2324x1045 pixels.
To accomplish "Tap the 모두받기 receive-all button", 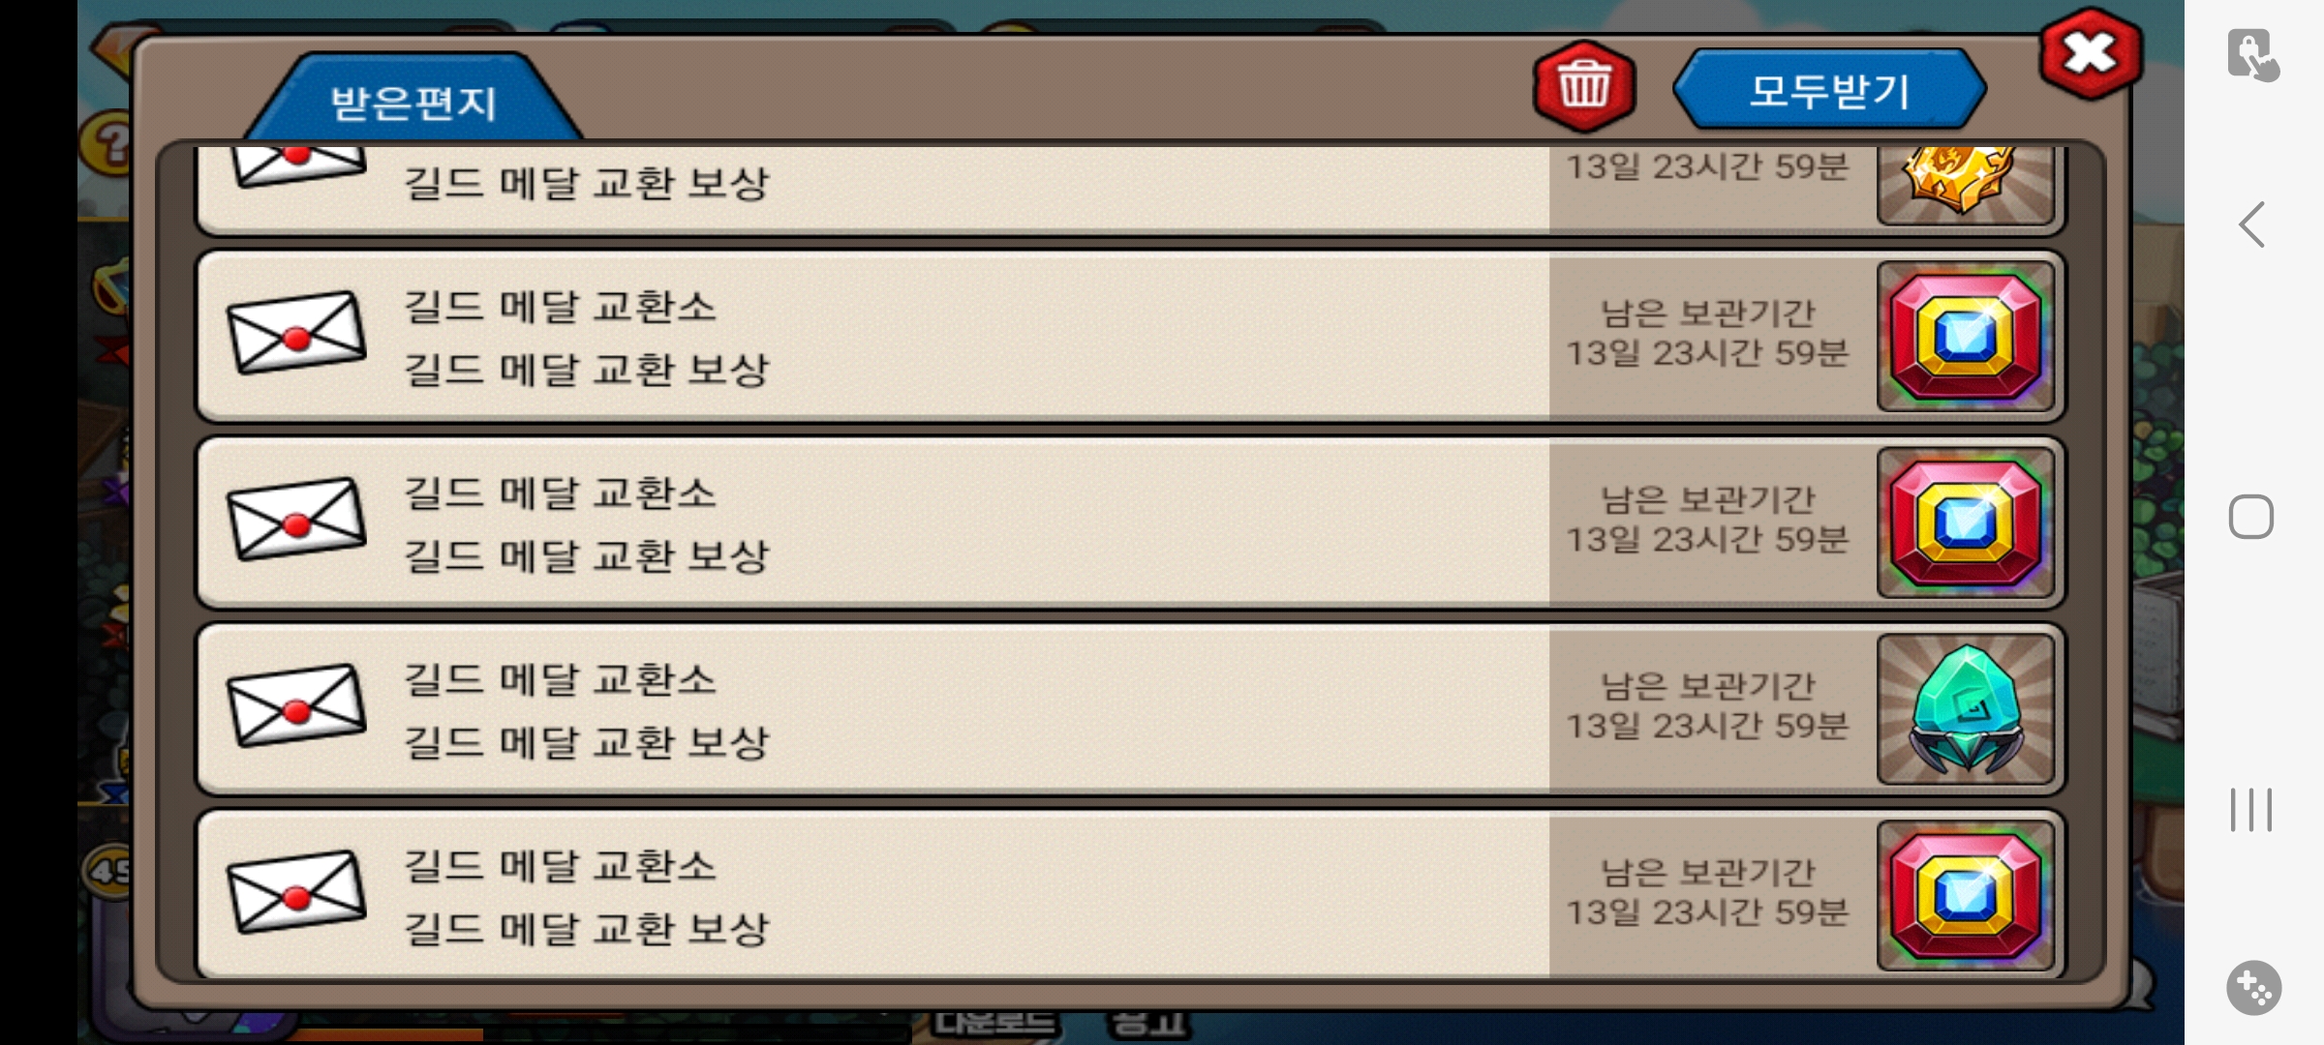I will [x=1829, y=90].
